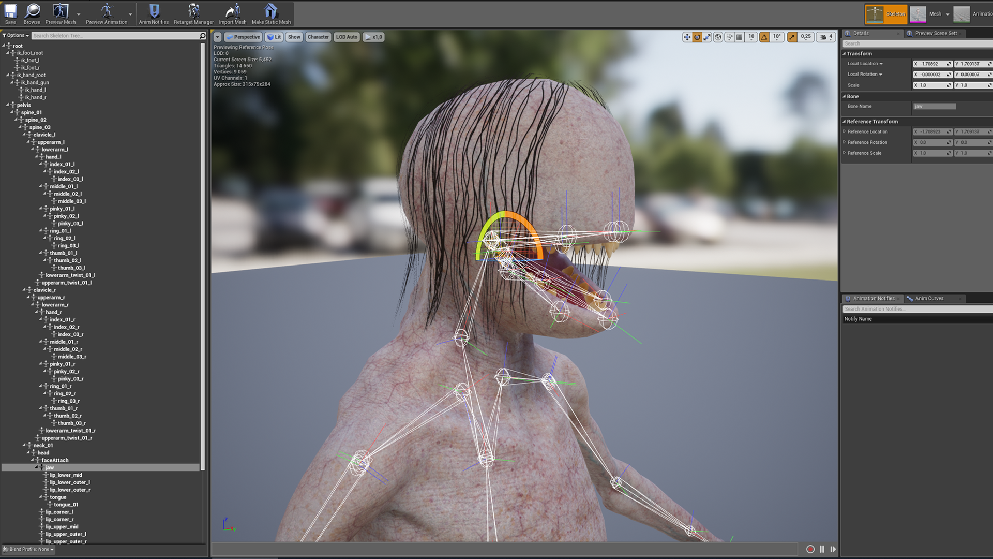
Task: Open the Local Location dropdown arrow
Action: pos(881,64)
